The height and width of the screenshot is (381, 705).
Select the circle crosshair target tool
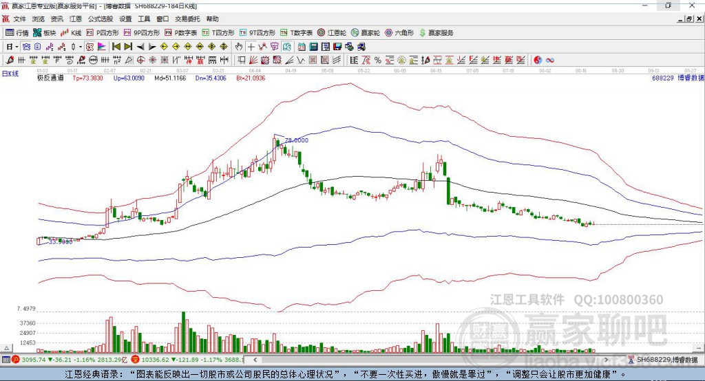coord(140,60)
